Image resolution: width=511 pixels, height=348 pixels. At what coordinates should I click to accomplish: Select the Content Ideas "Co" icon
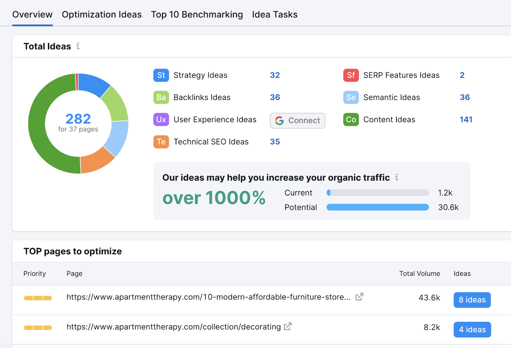351,120
